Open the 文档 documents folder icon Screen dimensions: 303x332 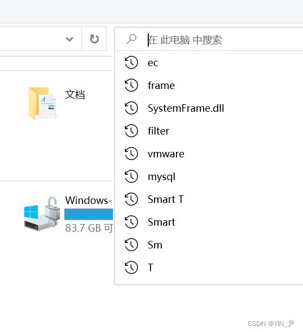pyautogui.click(x=42, y=103)
